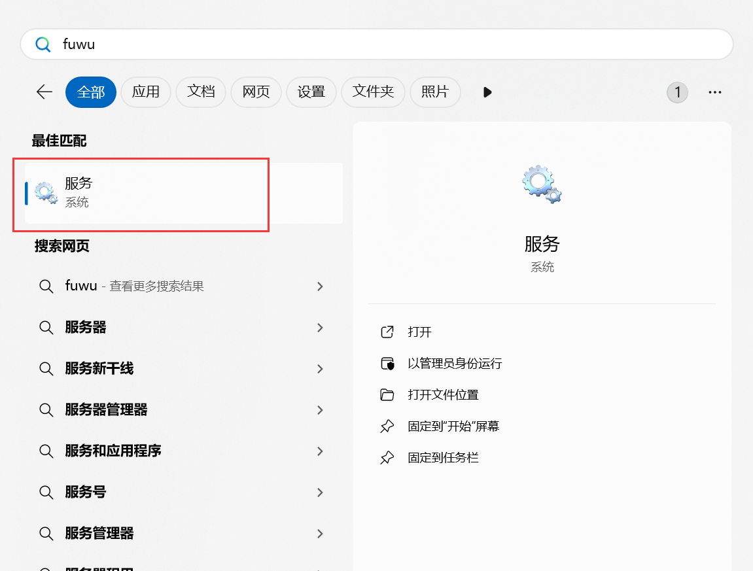The height and width of the screenshot is (571, 753).
Task: Click the three-dots more options icon
Action: click(x=715, y=92)
